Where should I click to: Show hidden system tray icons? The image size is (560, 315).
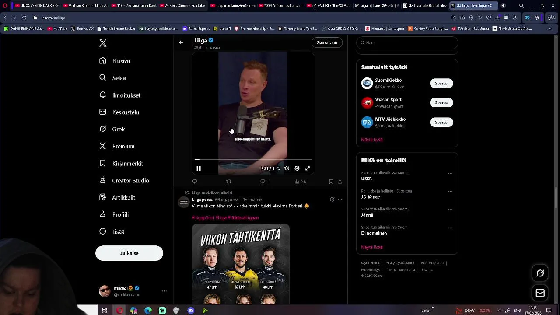point(499,311)
